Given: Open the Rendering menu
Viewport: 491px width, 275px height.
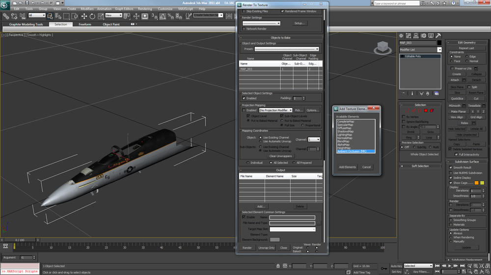Looking at the screenshot, I should point(145,9).
